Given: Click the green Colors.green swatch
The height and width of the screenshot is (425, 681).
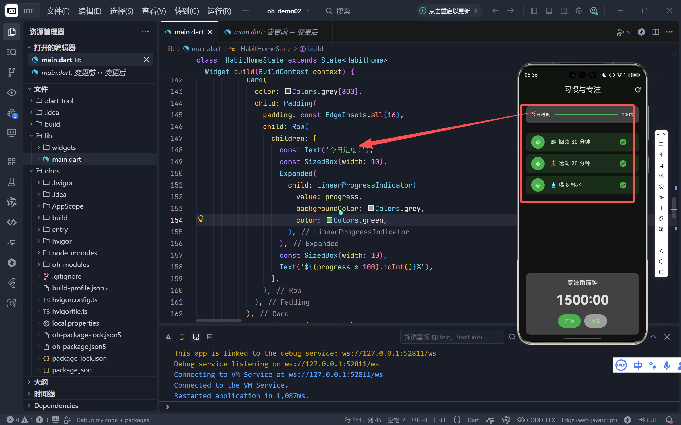Looking at the screenshot, I should 329,220.
